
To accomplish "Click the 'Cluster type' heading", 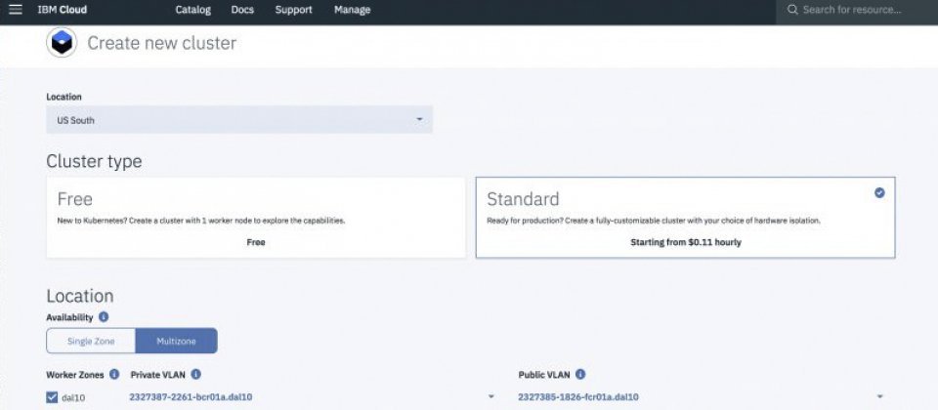I will pyautogui.click(x=94, y=161).
